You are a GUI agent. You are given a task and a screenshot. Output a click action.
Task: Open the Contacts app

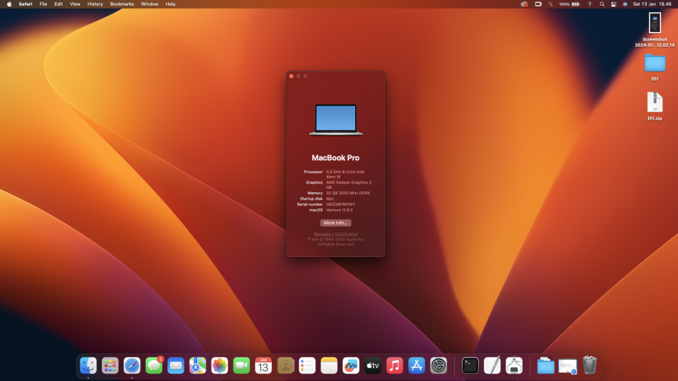285,365
